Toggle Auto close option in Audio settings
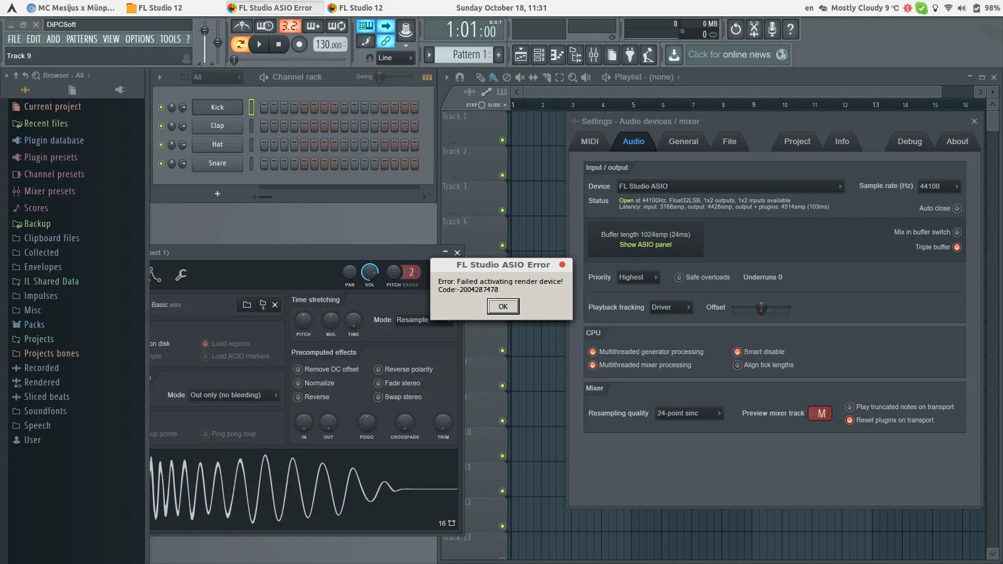Viewport: 1003px width, 564px height. click(x=957, y=208)
